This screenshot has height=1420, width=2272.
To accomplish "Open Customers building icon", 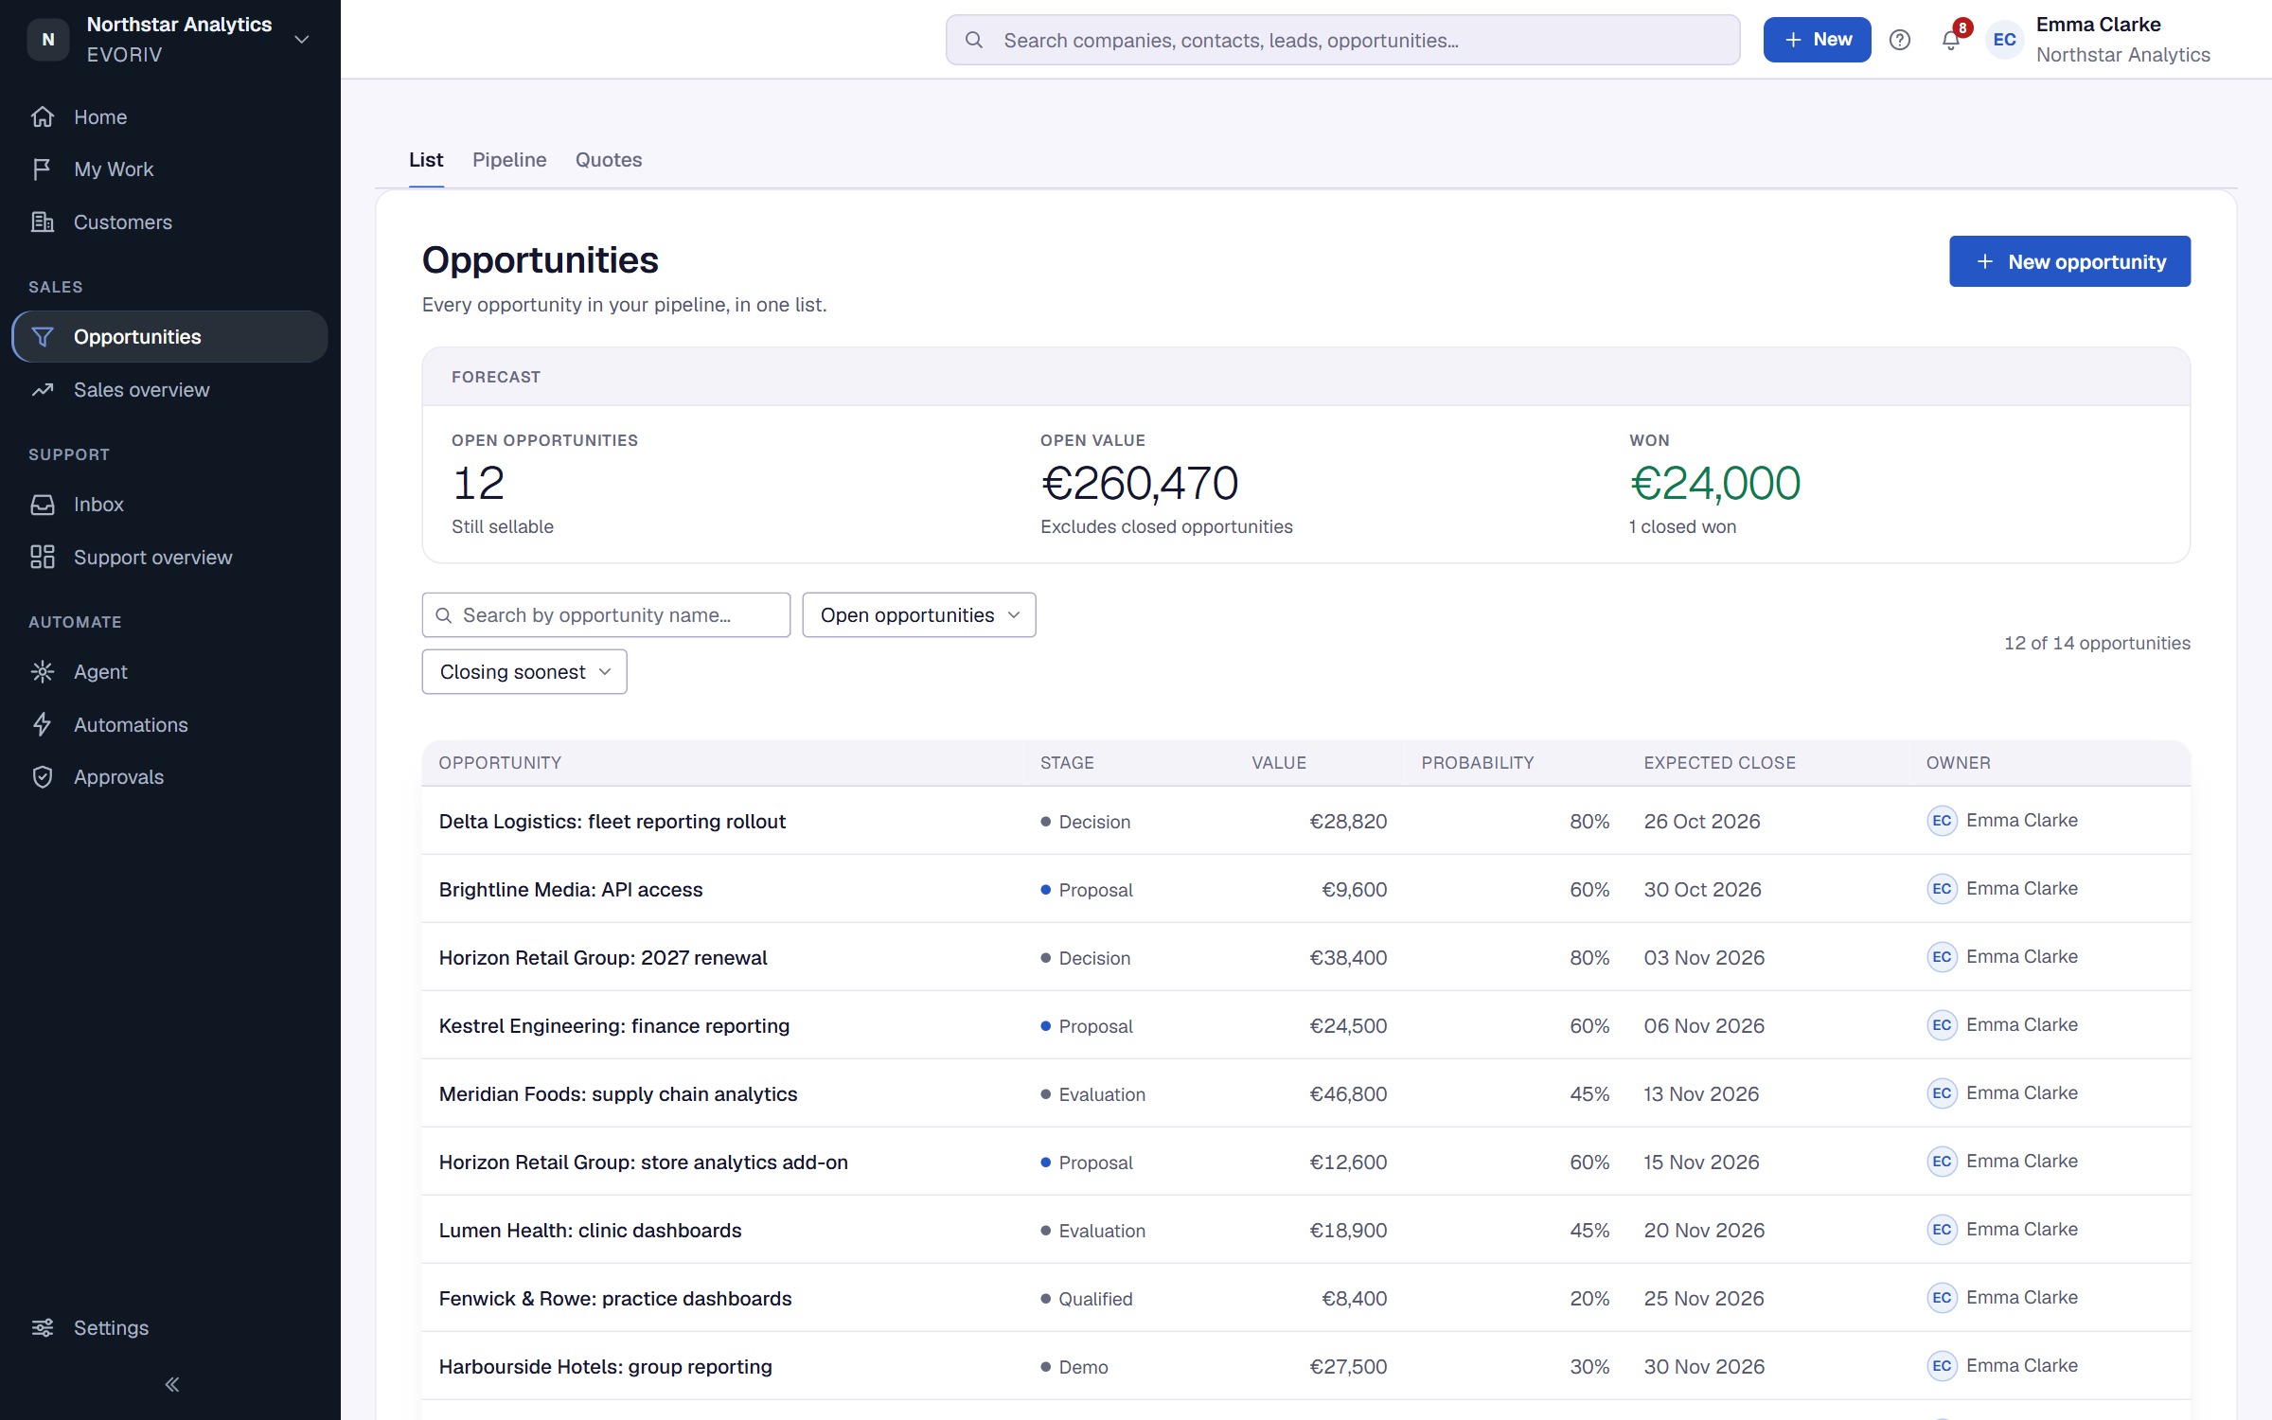I will click(x=43, y=222).
